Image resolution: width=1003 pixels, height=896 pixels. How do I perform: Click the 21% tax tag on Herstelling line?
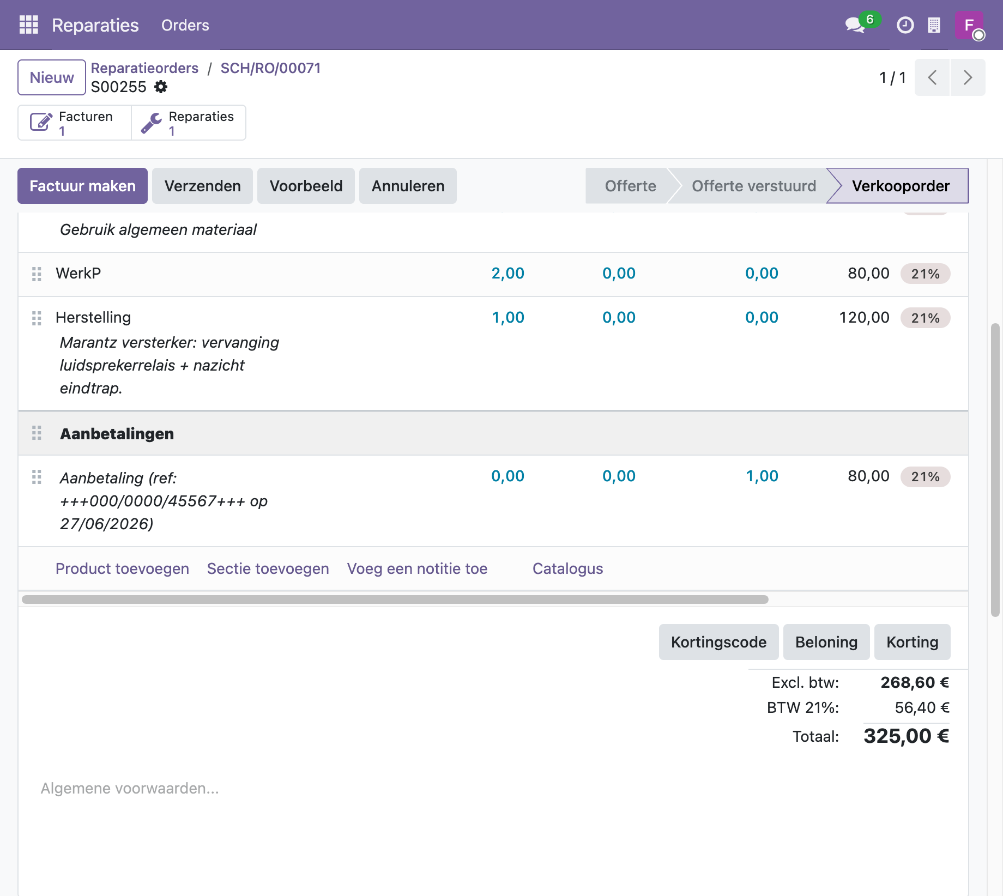pyautogui.click(x=925, y=318)
